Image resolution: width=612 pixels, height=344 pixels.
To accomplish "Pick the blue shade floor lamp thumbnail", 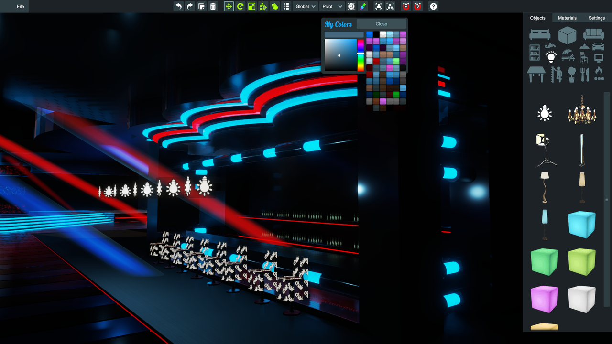I will [544, 225].
